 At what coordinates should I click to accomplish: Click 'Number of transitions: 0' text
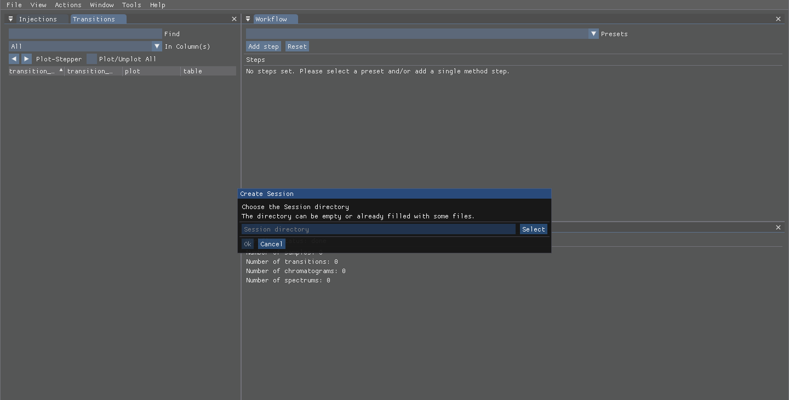tap(292, 262)
